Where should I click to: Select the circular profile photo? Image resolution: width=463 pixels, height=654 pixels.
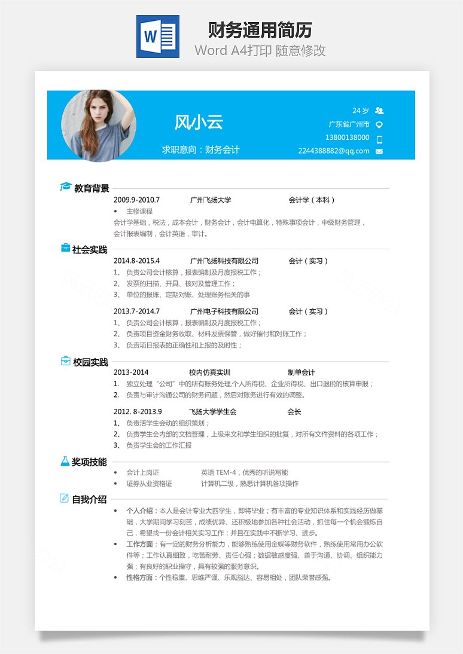point(99,126)
